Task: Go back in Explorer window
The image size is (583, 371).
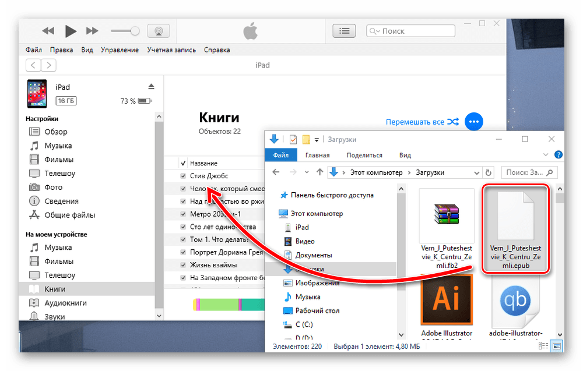Action: coord(276,172)
